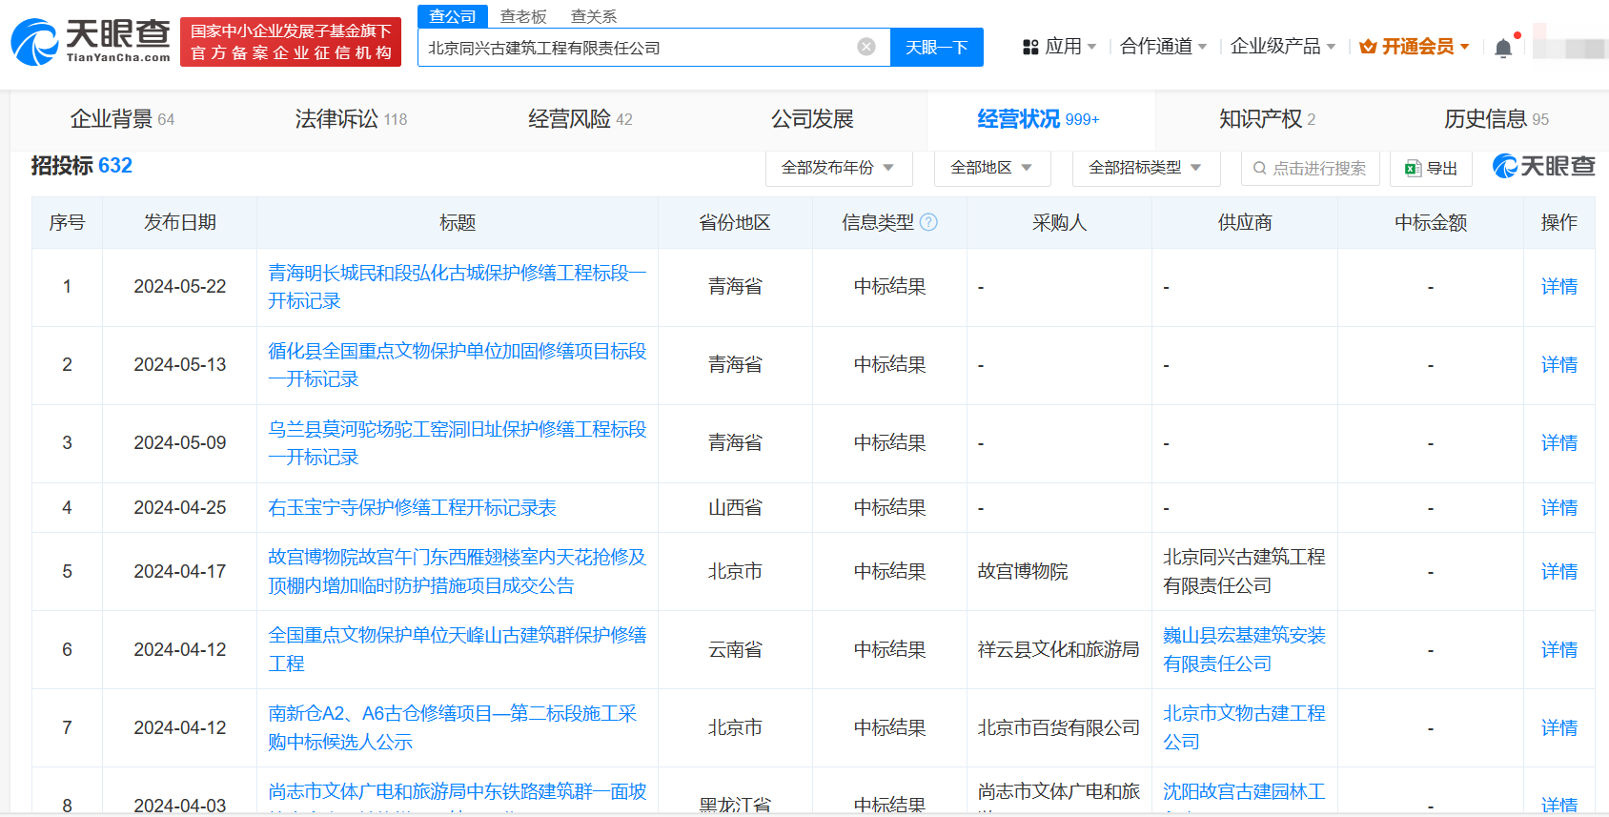The height and width of the screenshot is (817, 1609).
Task: Expand the 应用 dropdown
Action: tap(1060, 47)
